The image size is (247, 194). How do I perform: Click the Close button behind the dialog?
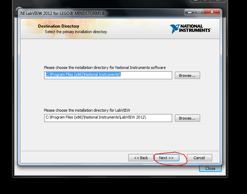point(210,169)
